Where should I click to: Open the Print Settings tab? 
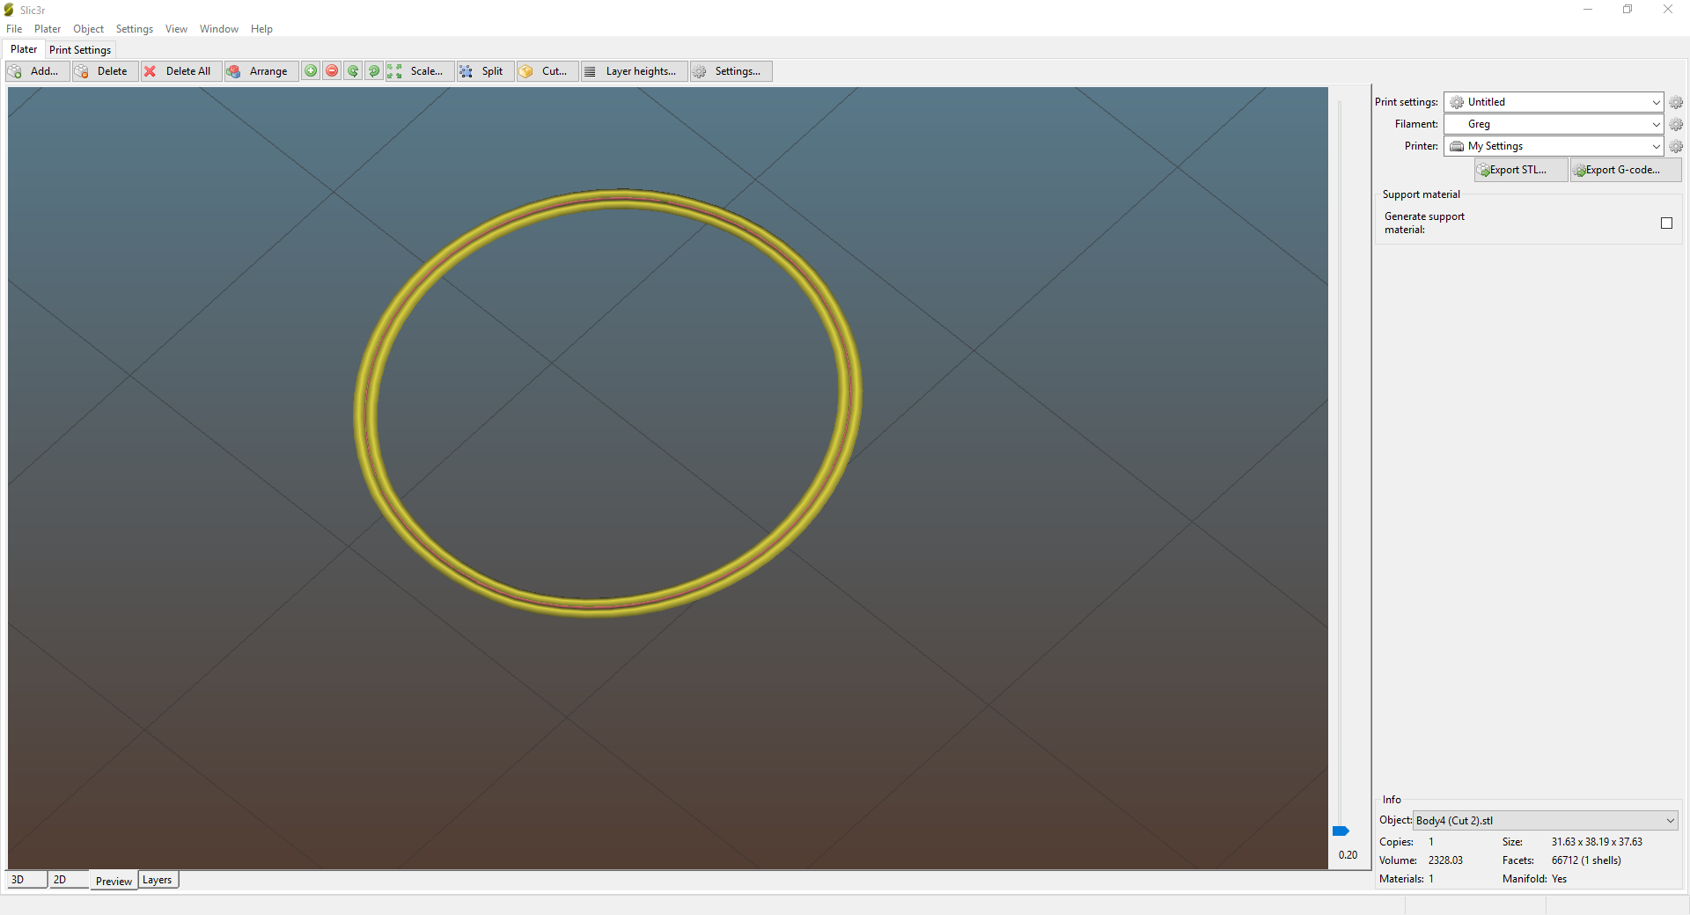(x=80, y=50)
